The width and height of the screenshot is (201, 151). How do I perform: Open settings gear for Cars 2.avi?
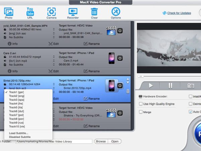[x=120, y=58]
